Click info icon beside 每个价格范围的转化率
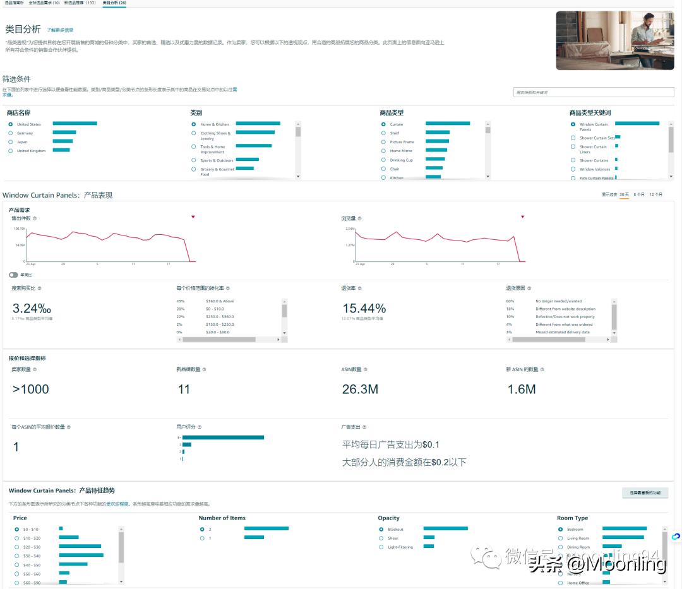The height and width of the screenshot is (589, 682). coord(228,289)
